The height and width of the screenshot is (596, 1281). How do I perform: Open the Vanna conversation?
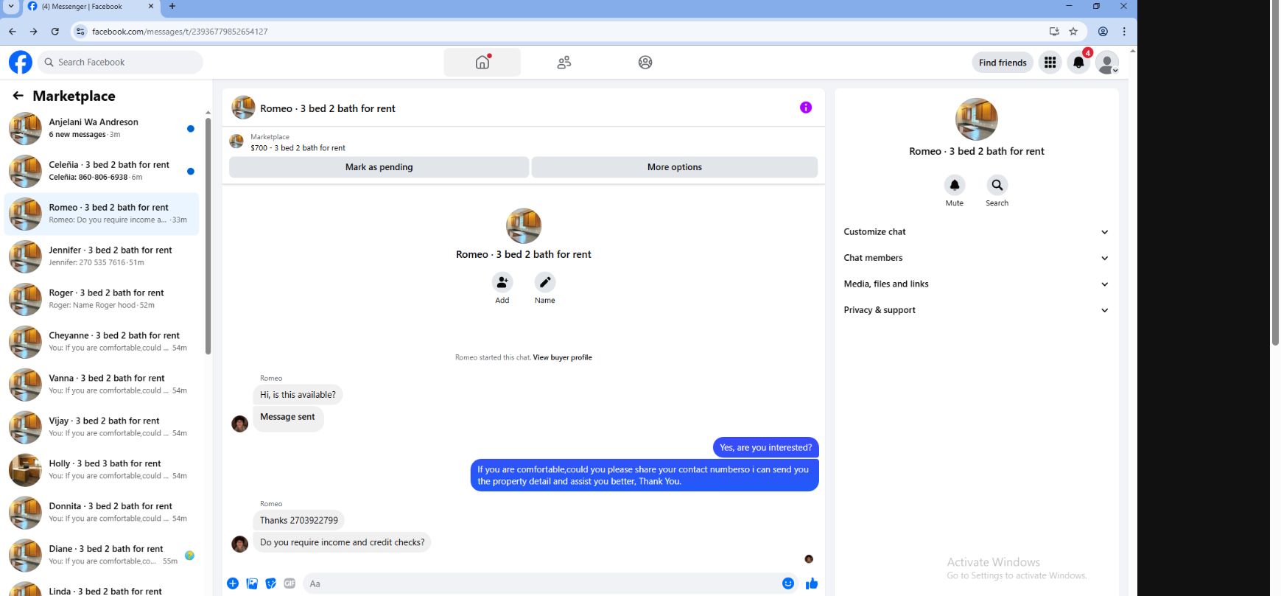point(102,385)
